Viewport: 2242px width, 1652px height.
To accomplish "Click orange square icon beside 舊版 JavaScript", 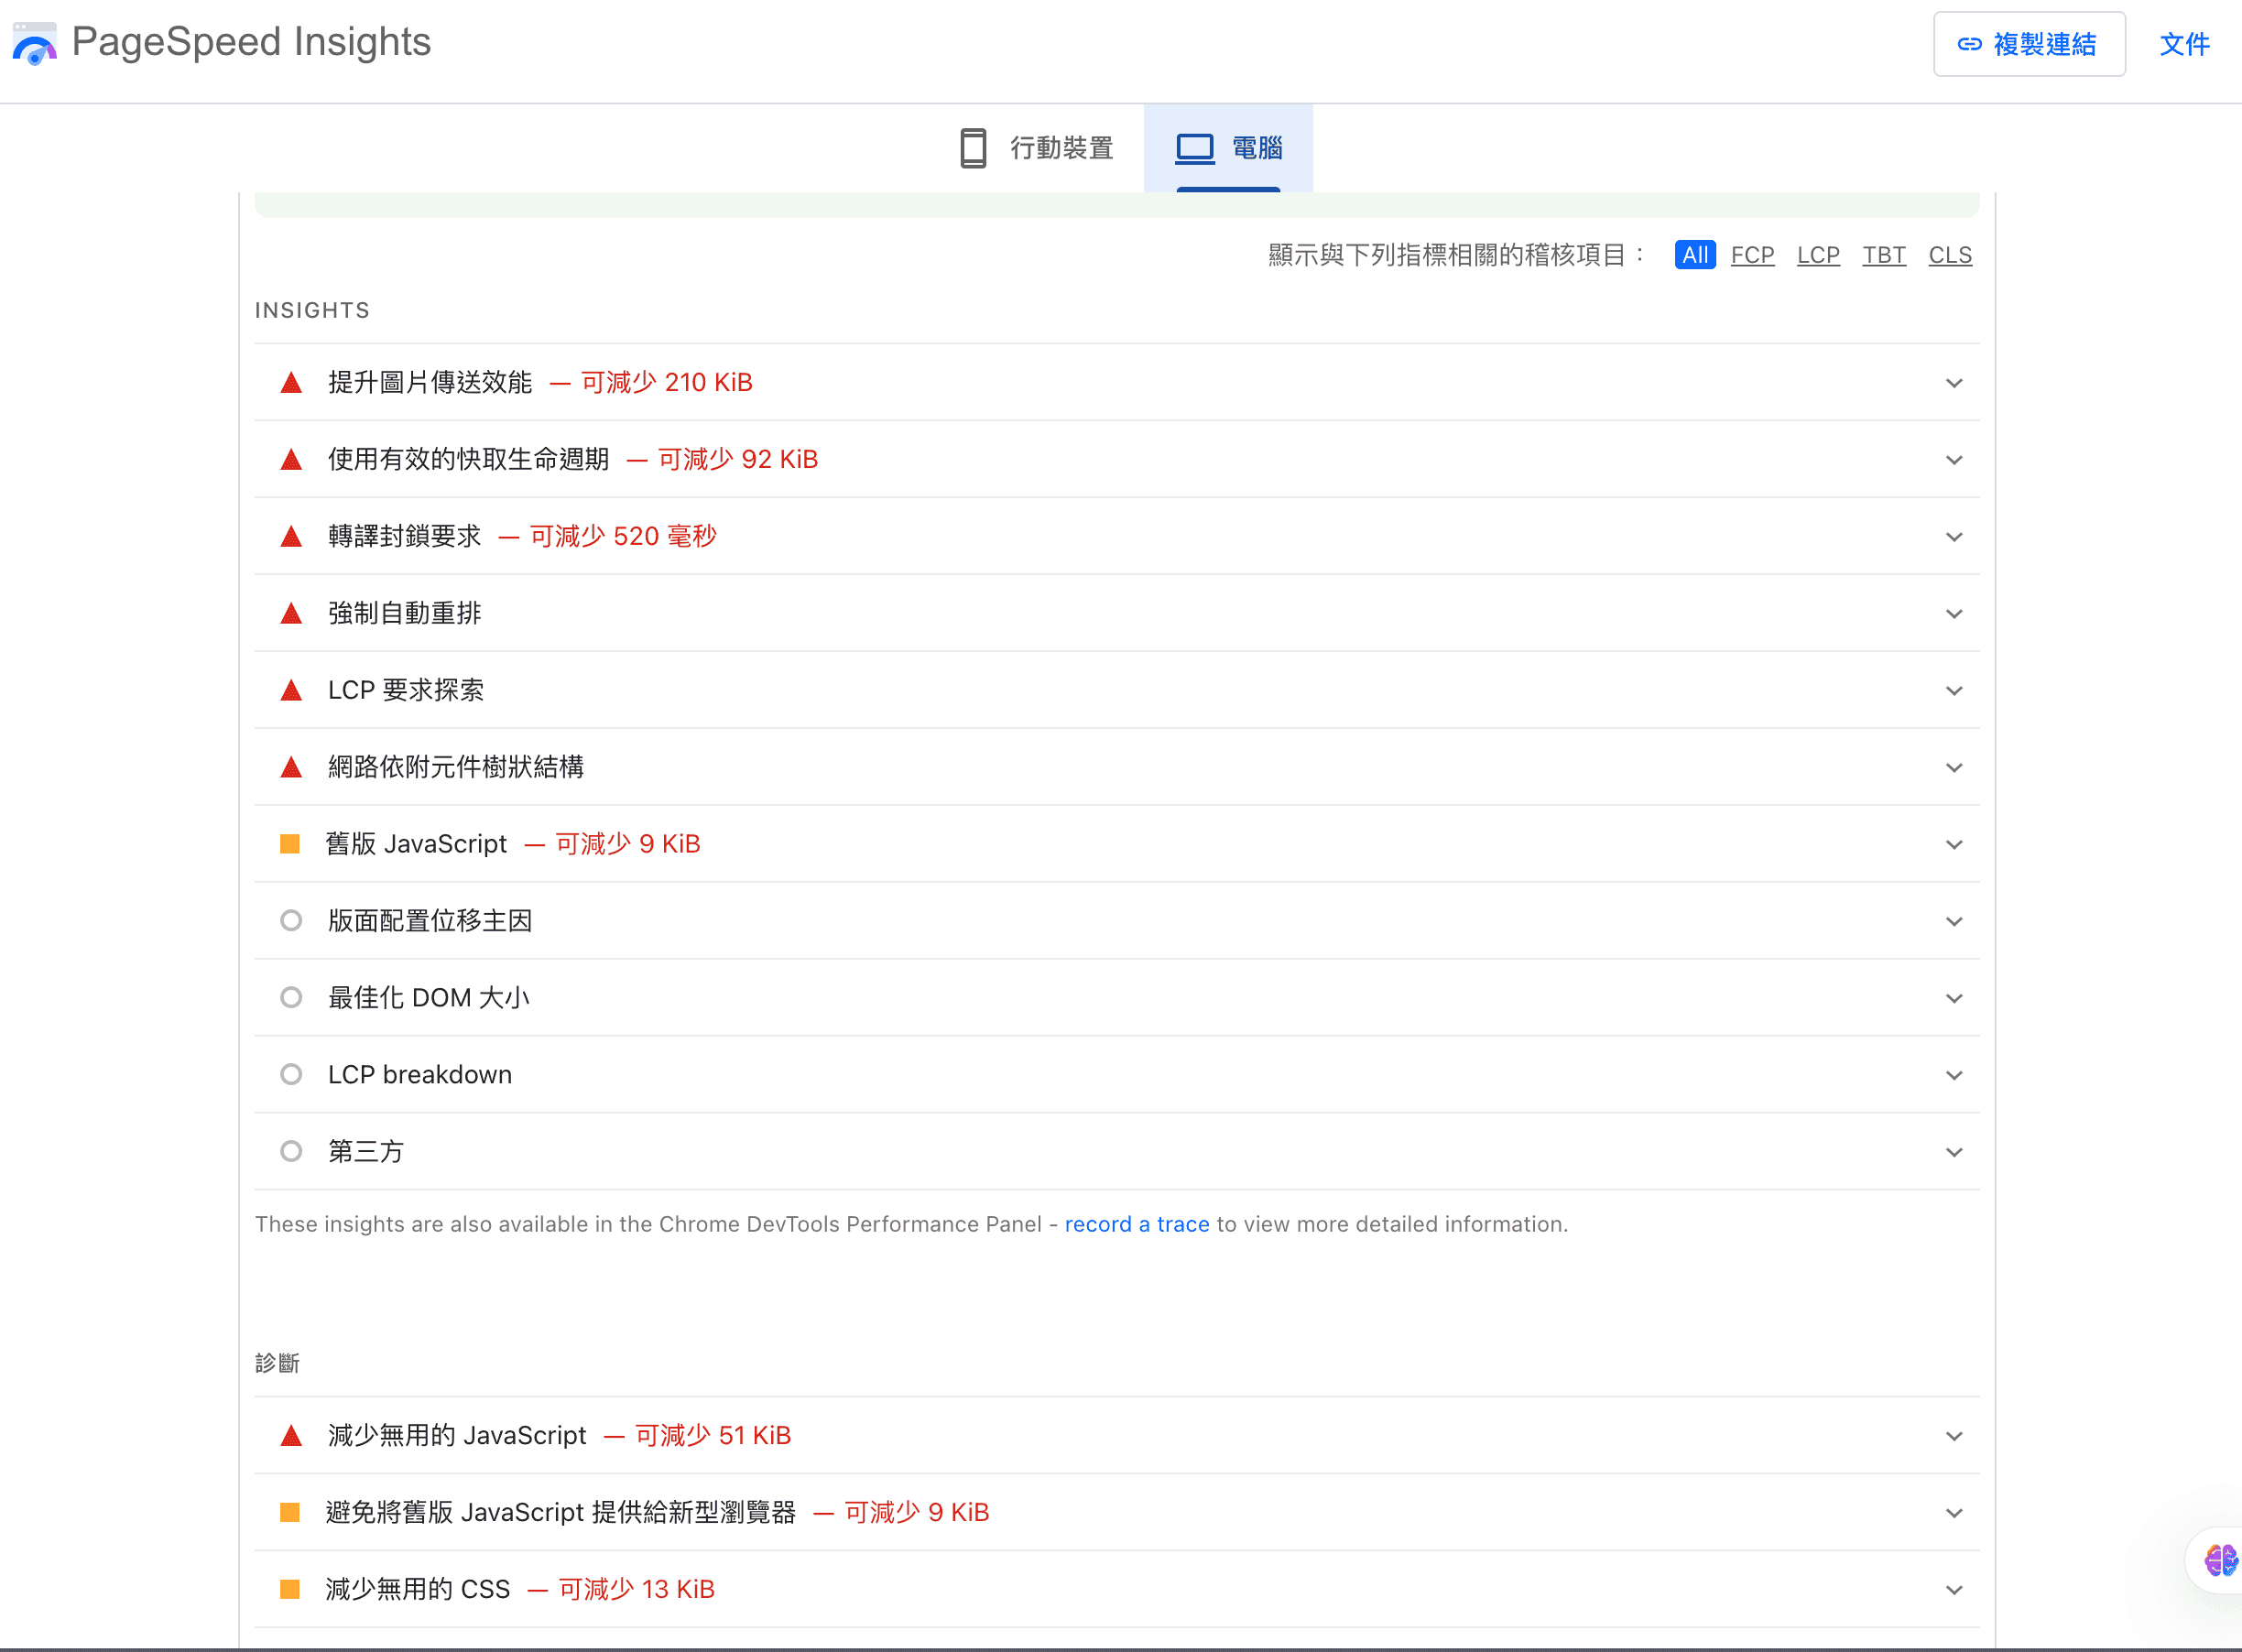I will tap(290, 844).
